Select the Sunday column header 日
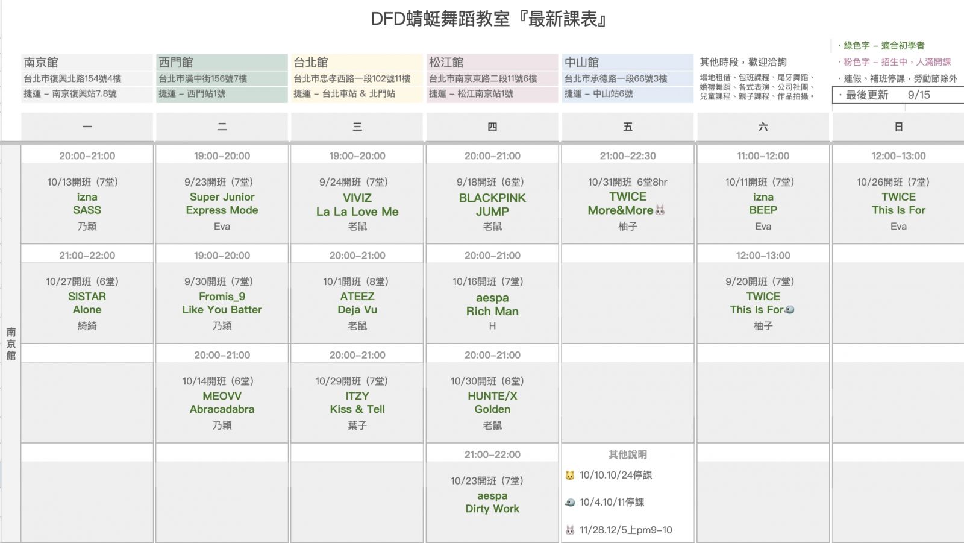Viewport: 964px width, 543px height. pos(898,127)
